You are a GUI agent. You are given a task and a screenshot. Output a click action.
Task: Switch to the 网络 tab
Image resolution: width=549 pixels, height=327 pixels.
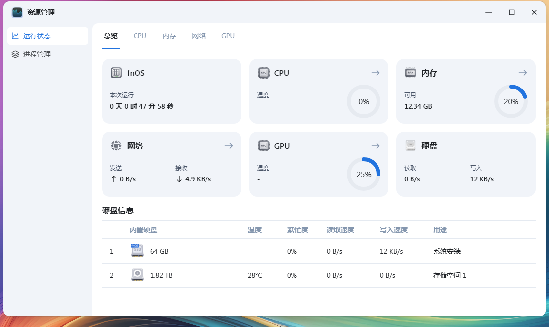(x=199, y=35)
